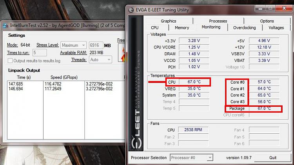The image size is (294, 165).
Task: Switch to the Options tab
Action: [267, 21]
